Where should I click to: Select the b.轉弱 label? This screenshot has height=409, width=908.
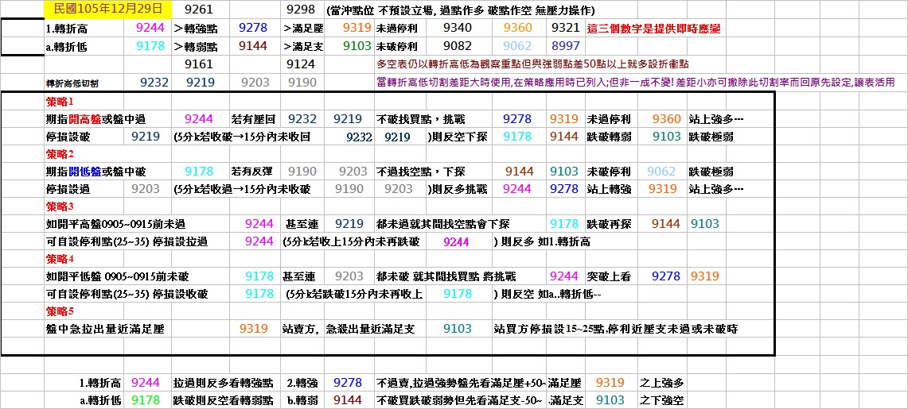coord(303,400)
